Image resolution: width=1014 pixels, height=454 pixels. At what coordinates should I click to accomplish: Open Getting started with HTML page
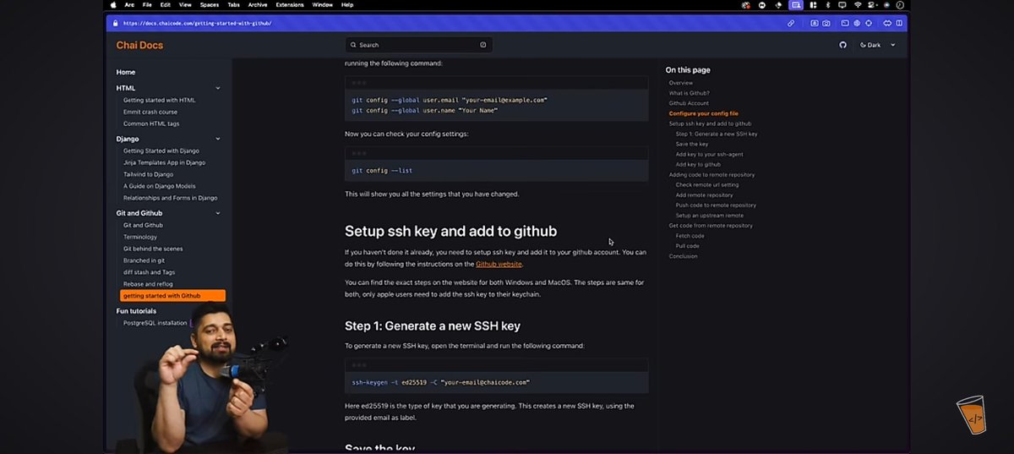(159, 100)
